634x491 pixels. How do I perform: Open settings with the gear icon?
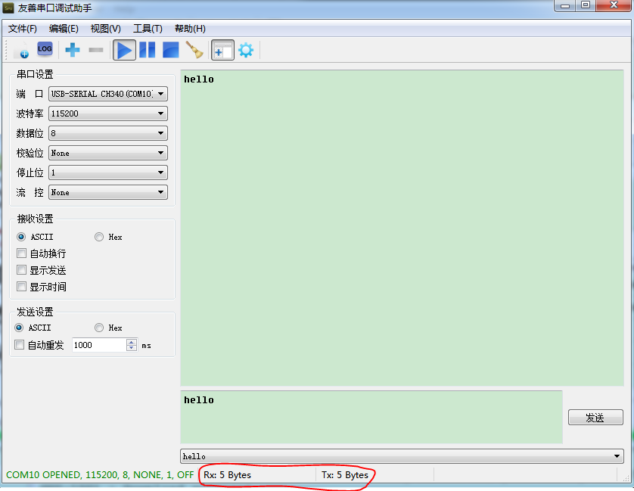(246, 51)
